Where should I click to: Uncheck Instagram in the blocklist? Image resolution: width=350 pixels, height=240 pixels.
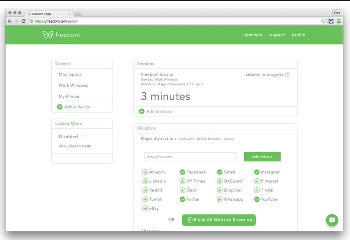coord(257,172)
